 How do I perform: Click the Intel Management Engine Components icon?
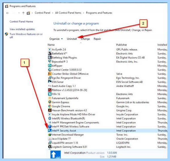point(50,122)
